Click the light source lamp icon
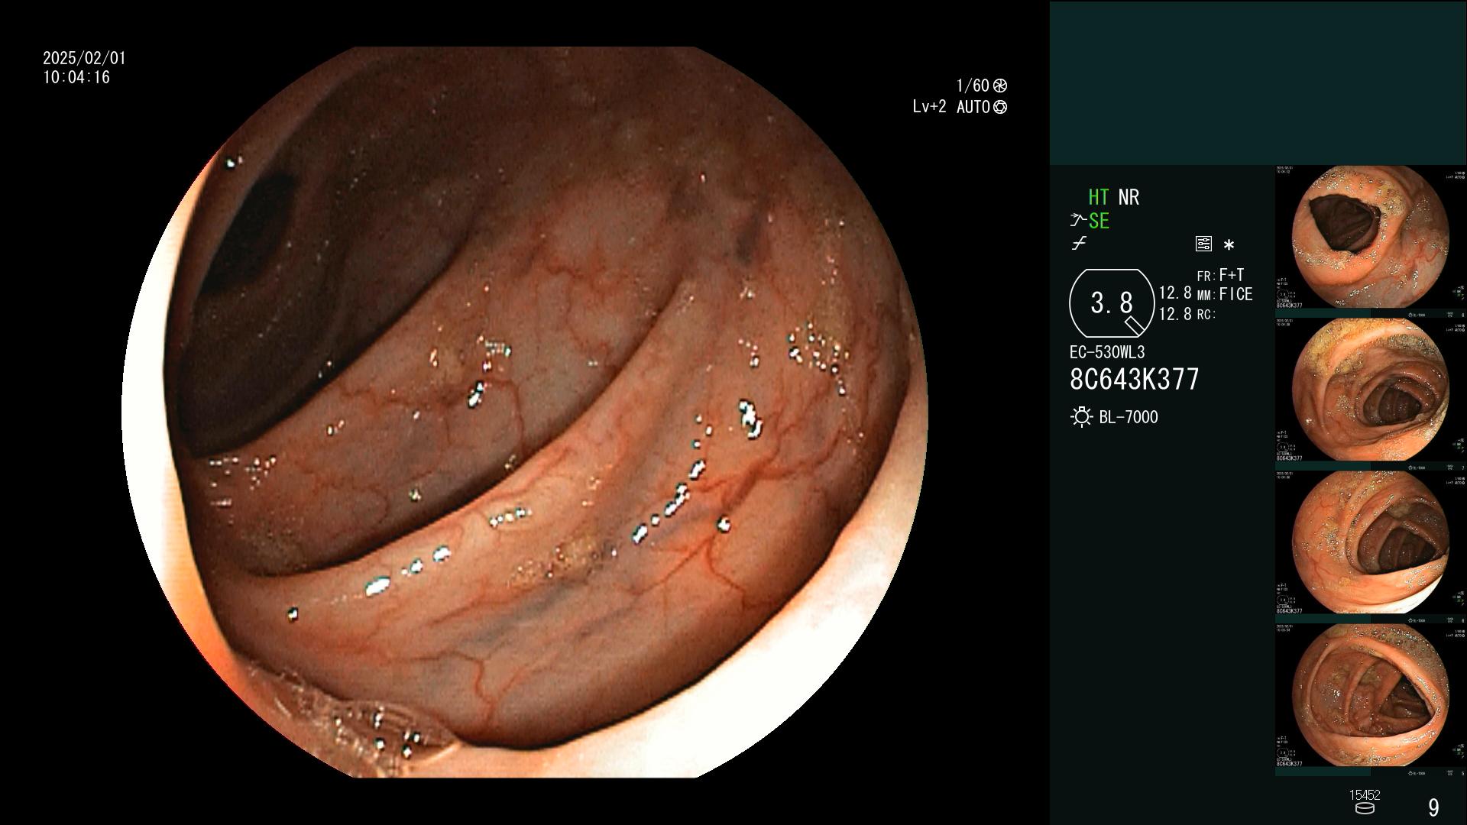1467x825 pixels. pyautogui.click(x=1081, y=417)
